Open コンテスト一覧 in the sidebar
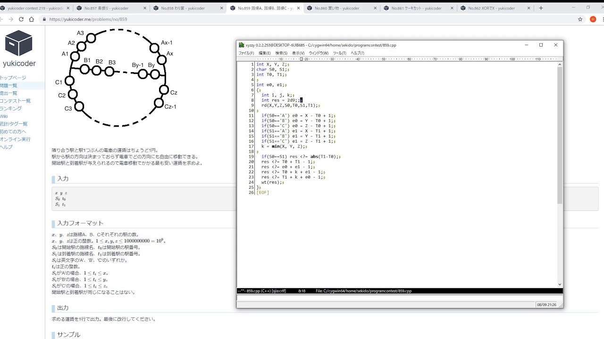The image size is (604, 339). [x=15, y=101]
